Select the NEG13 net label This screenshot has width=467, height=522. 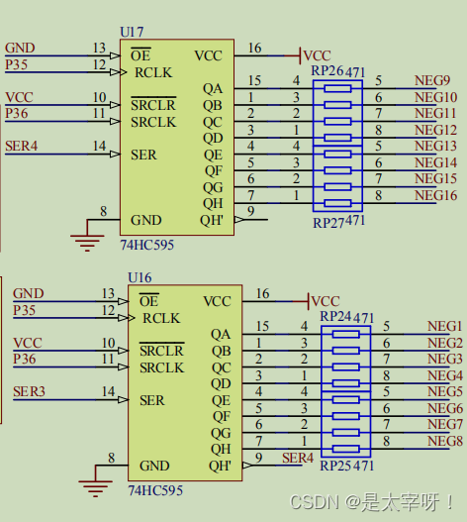click(x=435, y=147)
